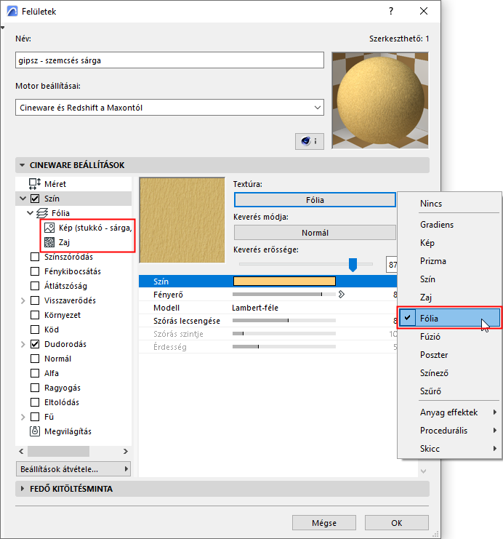The width and height of the screenshot is (503, 539).
Task: Click the Cineware info button
Action: coord(309,141)
